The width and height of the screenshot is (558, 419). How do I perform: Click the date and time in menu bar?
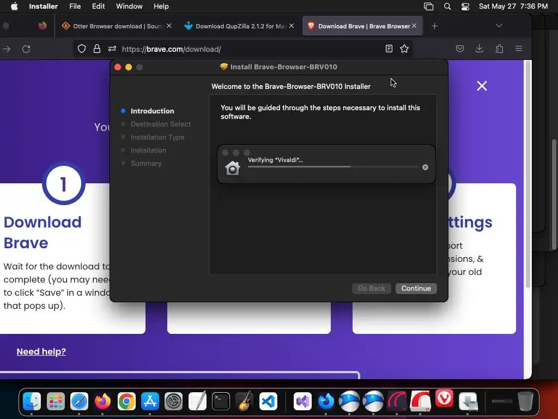coord(513,7)
